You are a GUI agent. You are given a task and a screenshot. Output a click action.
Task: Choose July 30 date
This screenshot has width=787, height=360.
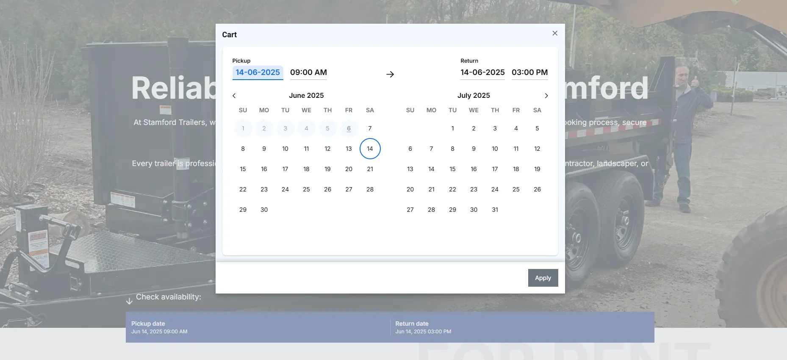pyautogui.click(x=474, y=210)
